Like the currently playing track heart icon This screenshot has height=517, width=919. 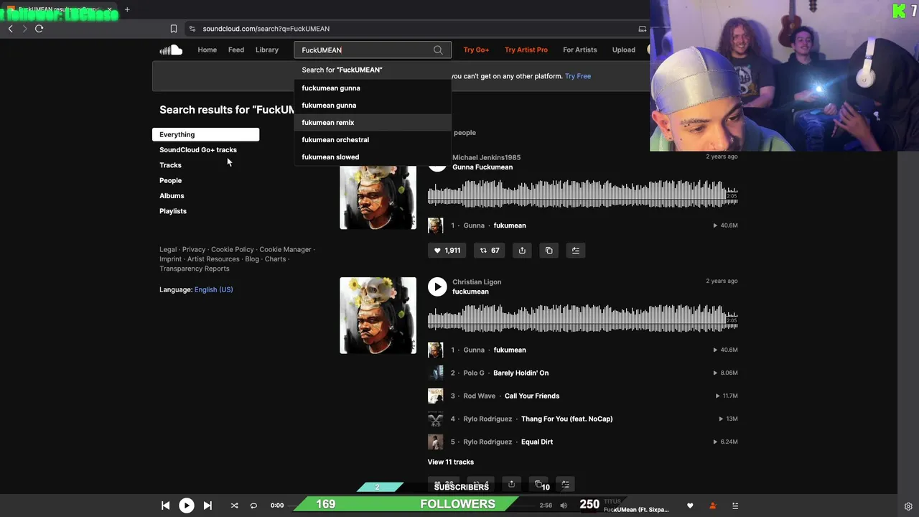pos(690,506)
